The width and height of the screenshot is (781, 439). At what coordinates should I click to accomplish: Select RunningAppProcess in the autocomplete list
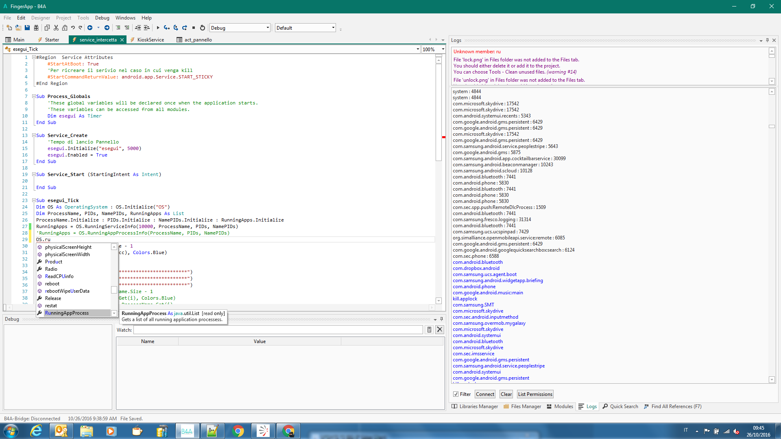click(x=73, y=313)
